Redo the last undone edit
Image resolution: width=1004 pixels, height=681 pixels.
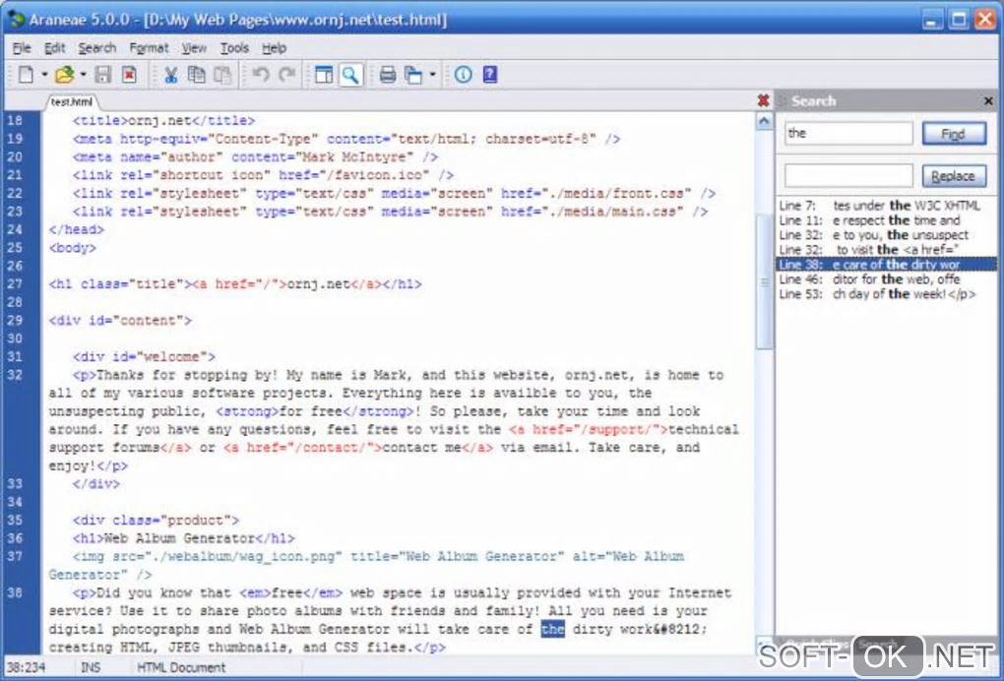(x=286, y=75)
